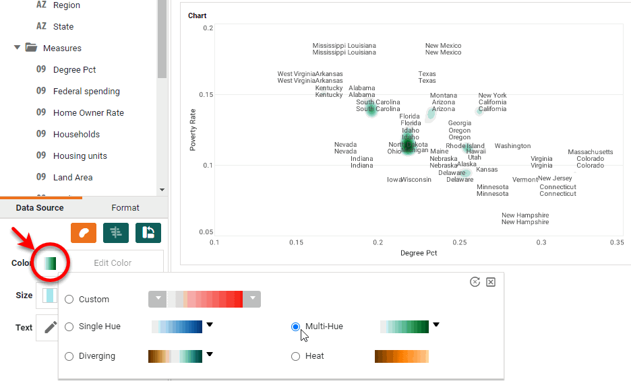The width and height of the screenshot is (631, 381).
Task: Click the teal rotate layout icon button
Action: point(148,232)
